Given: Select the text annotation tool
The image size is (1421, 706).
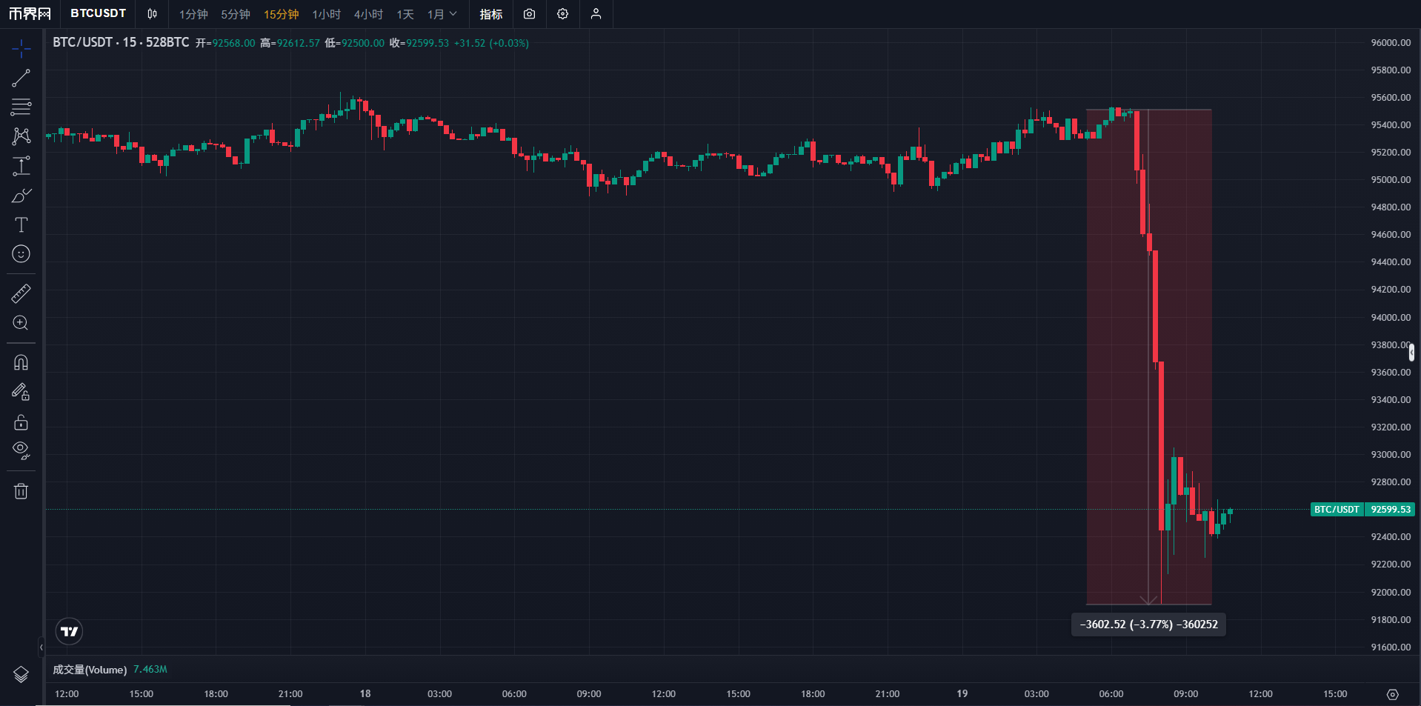Looking at the screenshot, I should pyautogui.click(x=21, y=225).
